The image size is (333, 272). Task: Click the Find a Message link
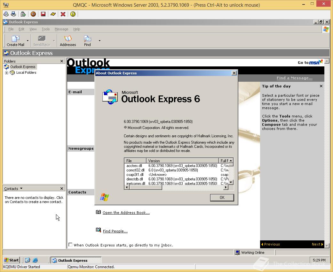tap(294, 78)
